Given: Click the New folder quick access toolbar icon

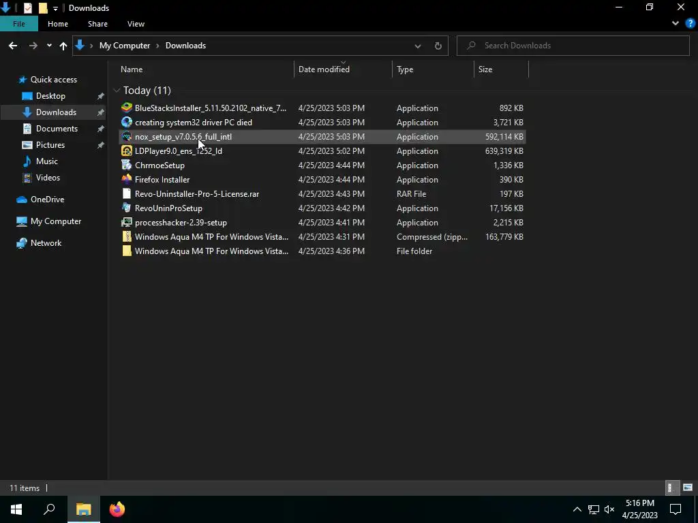Looking at the screenshot, I should click(43, 8).
